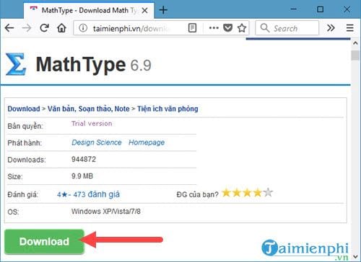Click the search magnifier icon
This screenshot has height=262, width=361.
coord(265,28)
